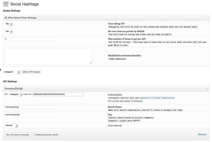Click the Tag input field
The height and width of the screenshot is (142, 212).
(x=30, y=115)
